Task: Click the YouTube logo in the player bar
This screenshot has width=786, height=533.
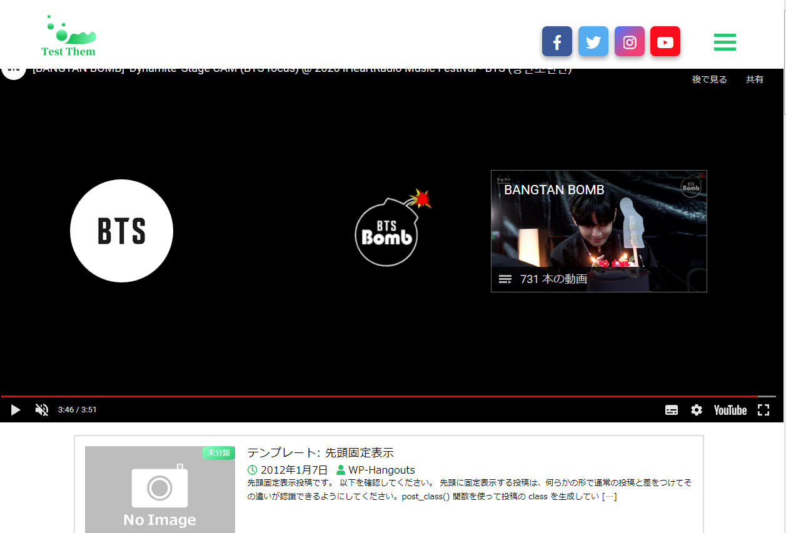Action: pyautogui.click(x=730, y=410)
